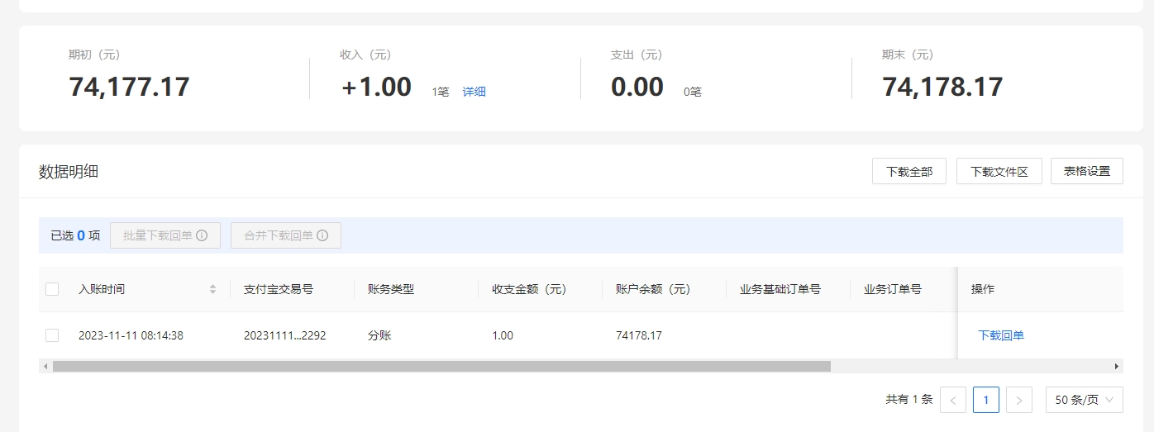The image size is (1154, 432).
Task: Click 下载回单 link in the 分账 row
Action: tap(1001, 335)
